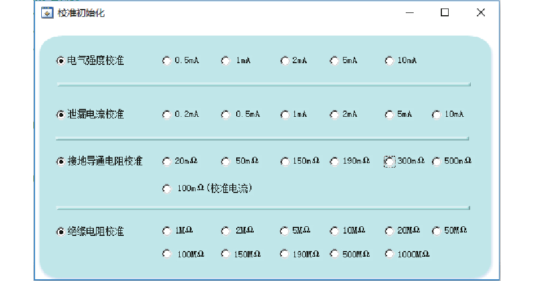Choose 2mA under 泄漏电流校准
This screenshot has width=534, height=281.
[x=335, y=115]
